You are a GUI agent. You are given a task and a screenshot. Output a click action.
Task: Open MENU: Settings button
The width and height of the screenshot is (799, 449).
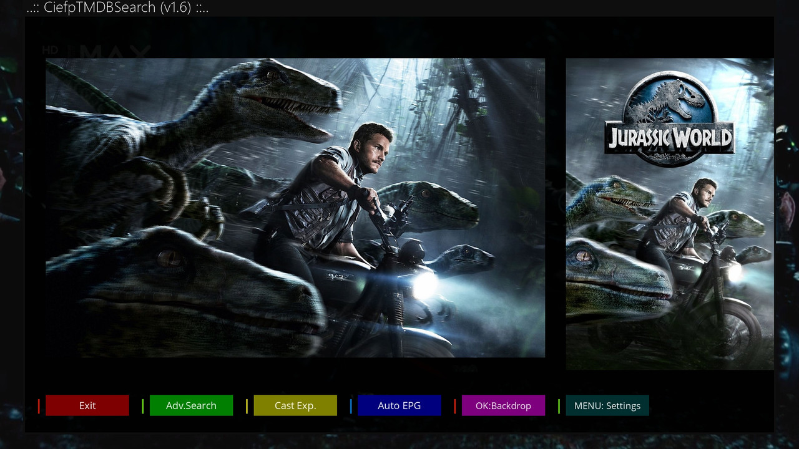(607, 405)
